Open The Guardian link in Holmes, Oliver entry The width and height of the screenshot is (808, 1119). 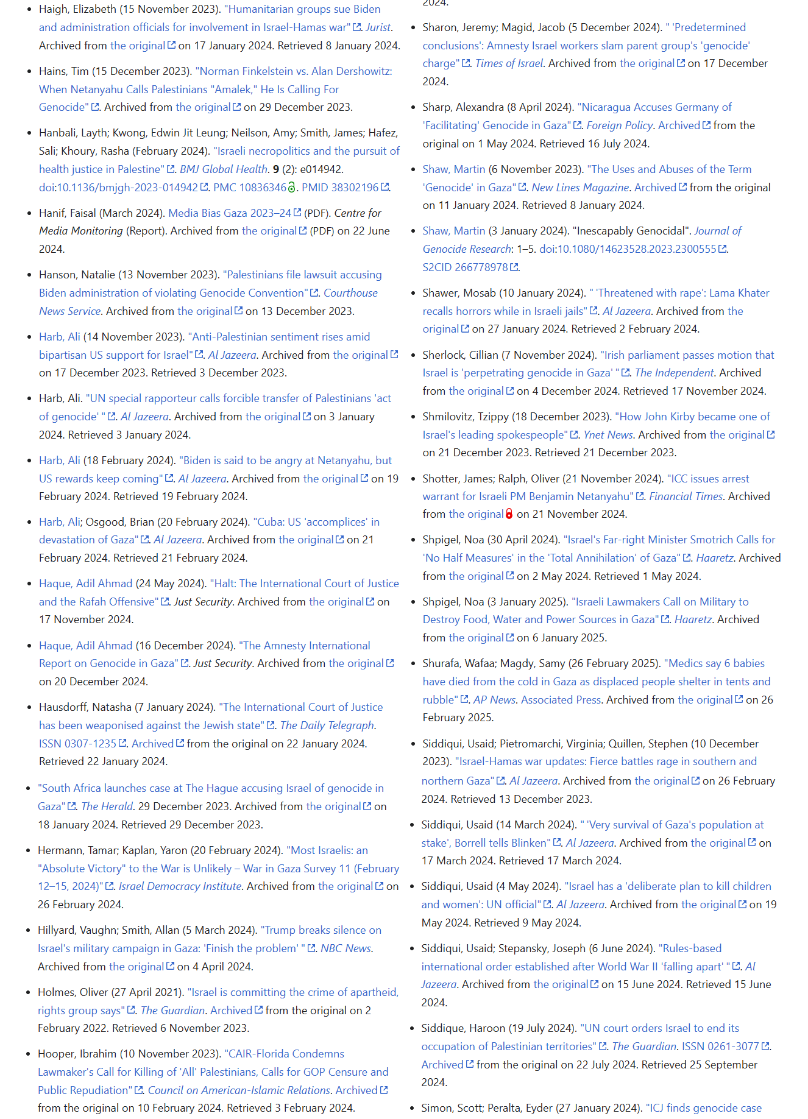[x=172, y=1011]
